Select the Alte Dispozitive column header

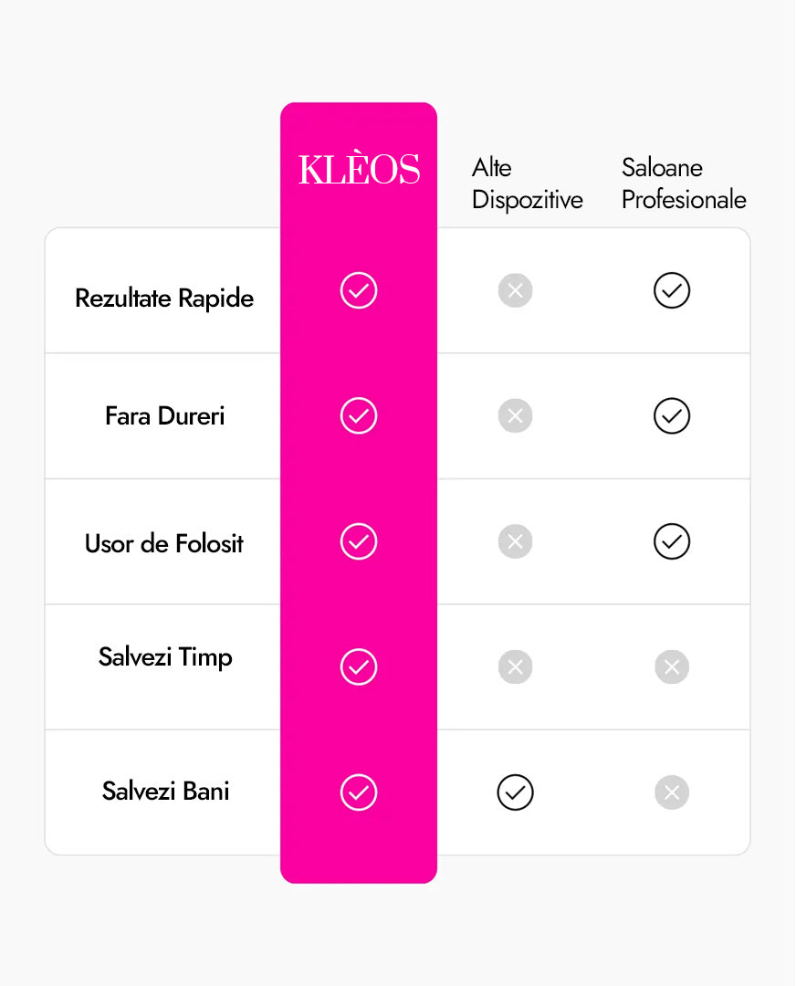527,184
